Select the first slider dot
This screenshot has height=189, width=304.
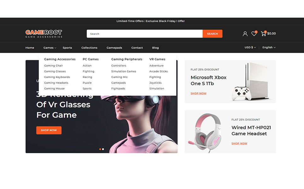pyautogui.click(x=100, y=149)
